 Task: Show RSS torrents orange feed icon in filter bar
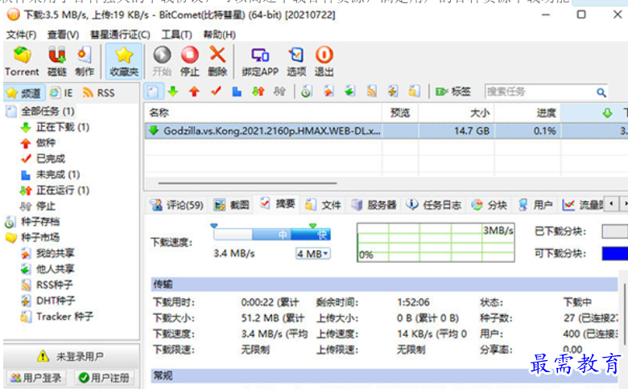coord(372,92)
